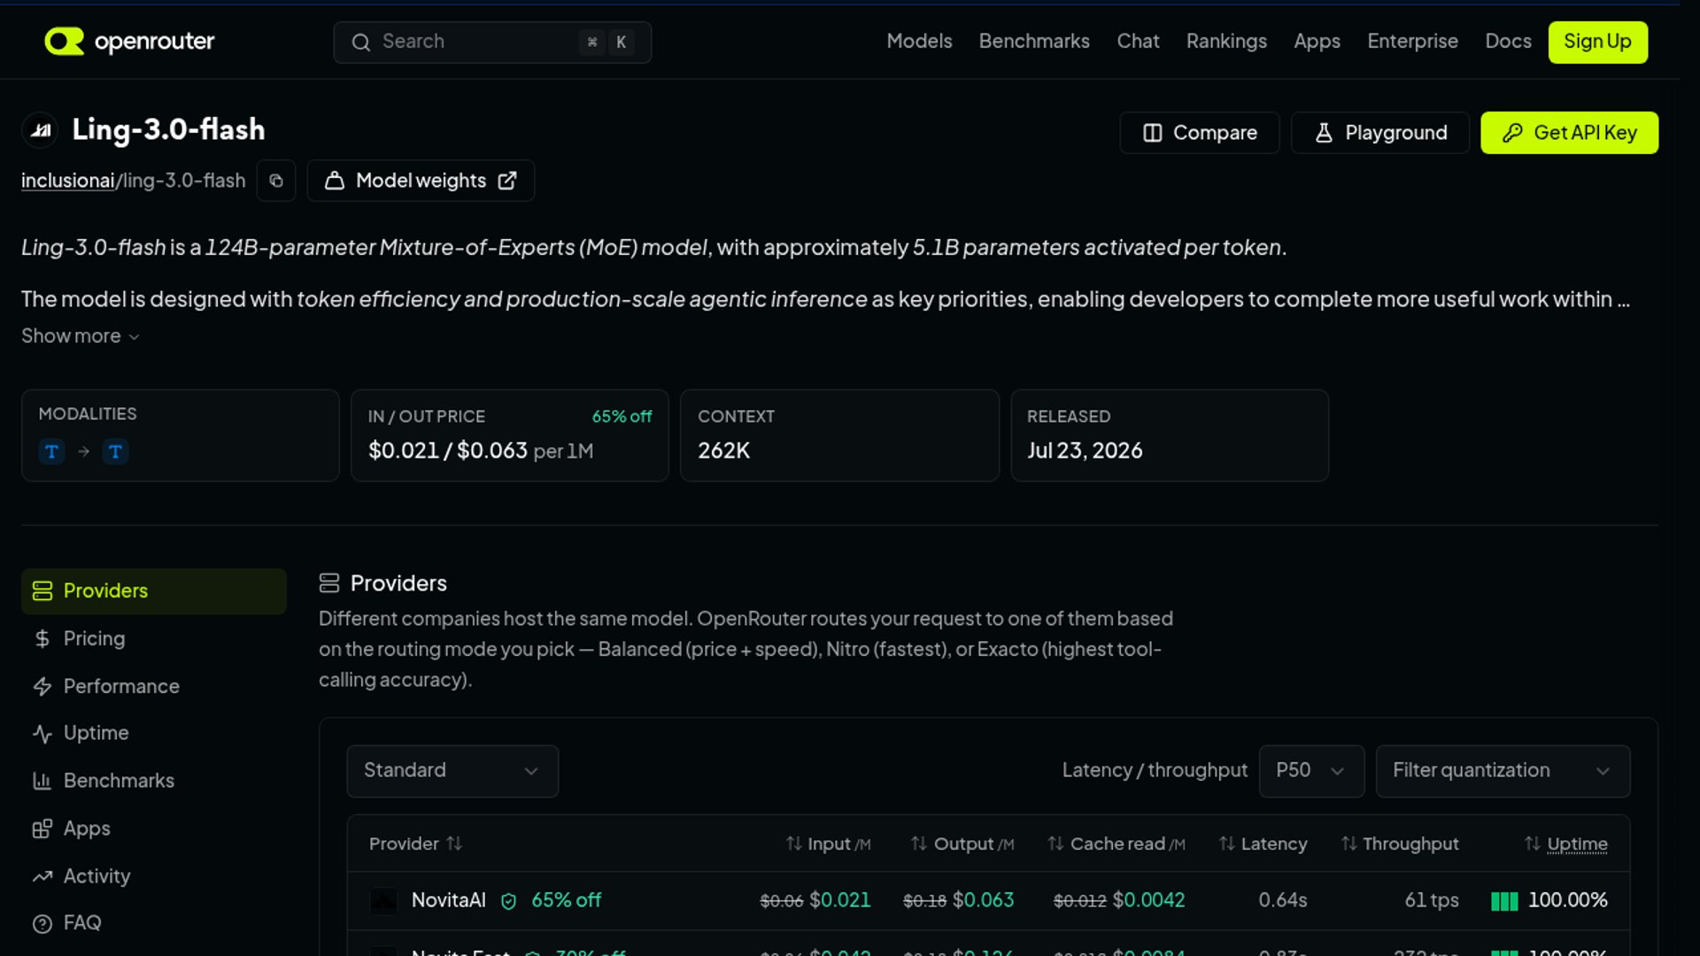Click the Apps grid icon in sidebar
This screenshot has height=956, width=1700.
(x=42, y=829)
